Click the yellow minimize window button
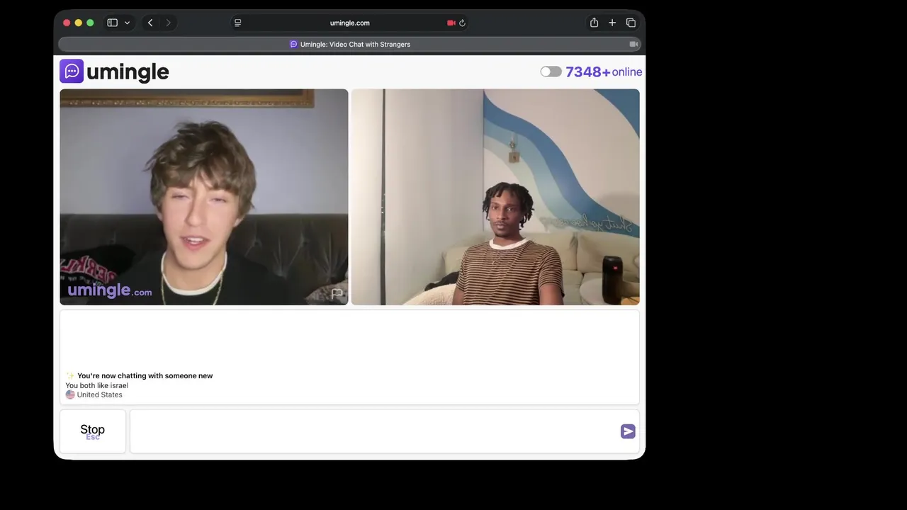 click(79, 23)
